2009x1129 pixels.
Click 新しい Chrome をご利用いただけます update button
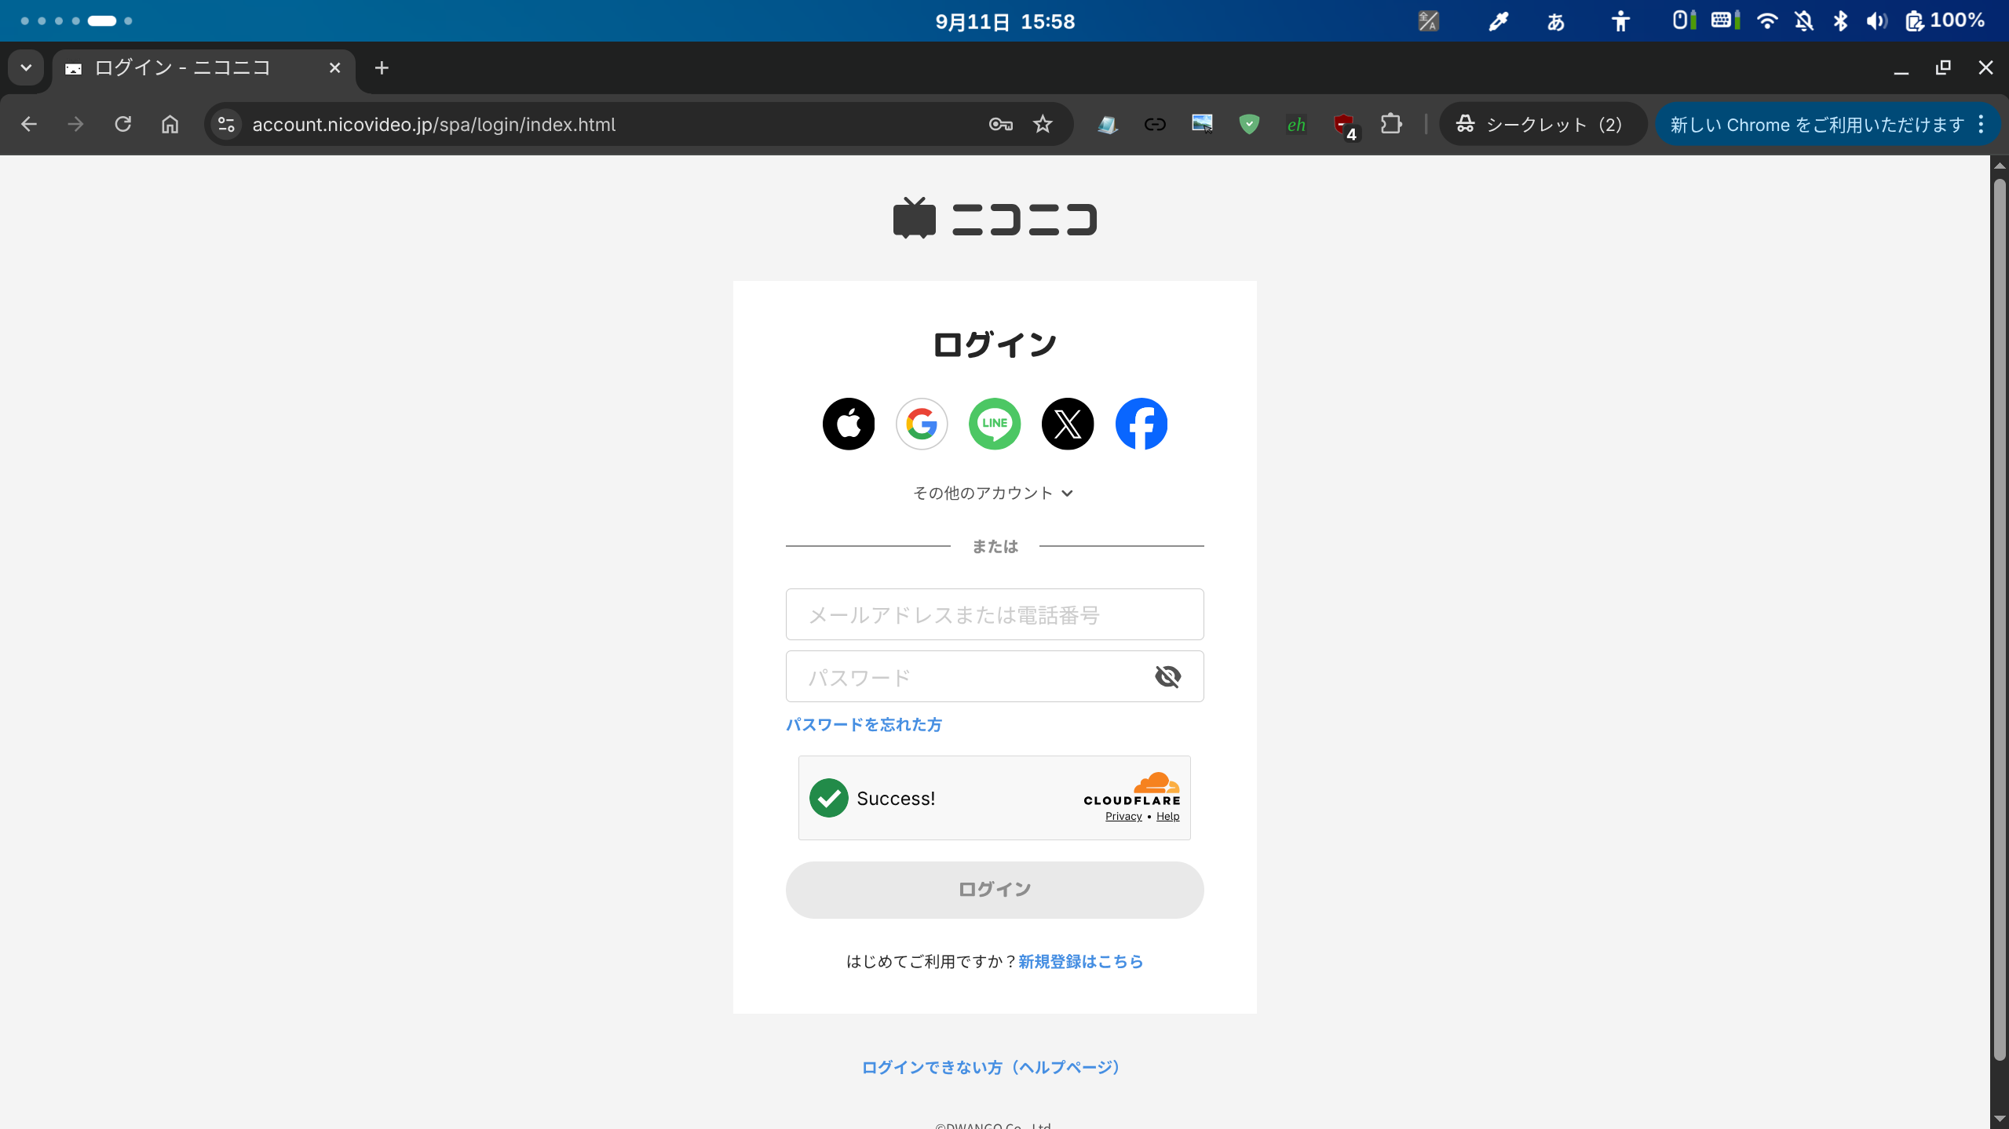click(1817, 124)
